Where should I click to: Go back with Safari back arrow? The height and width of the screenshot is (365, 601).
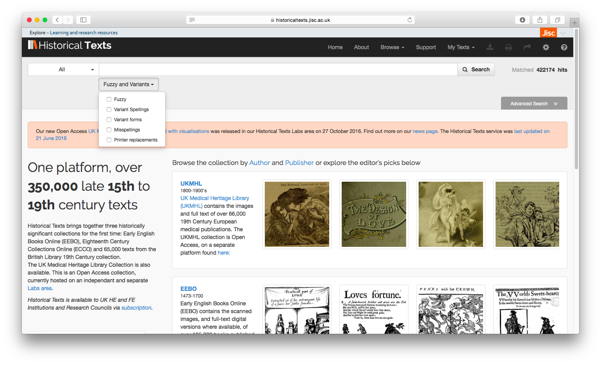coord(57,20)
